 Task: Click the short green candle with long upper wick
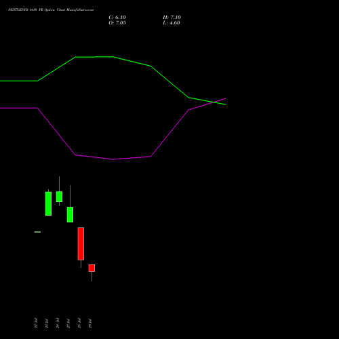(59, 197)
